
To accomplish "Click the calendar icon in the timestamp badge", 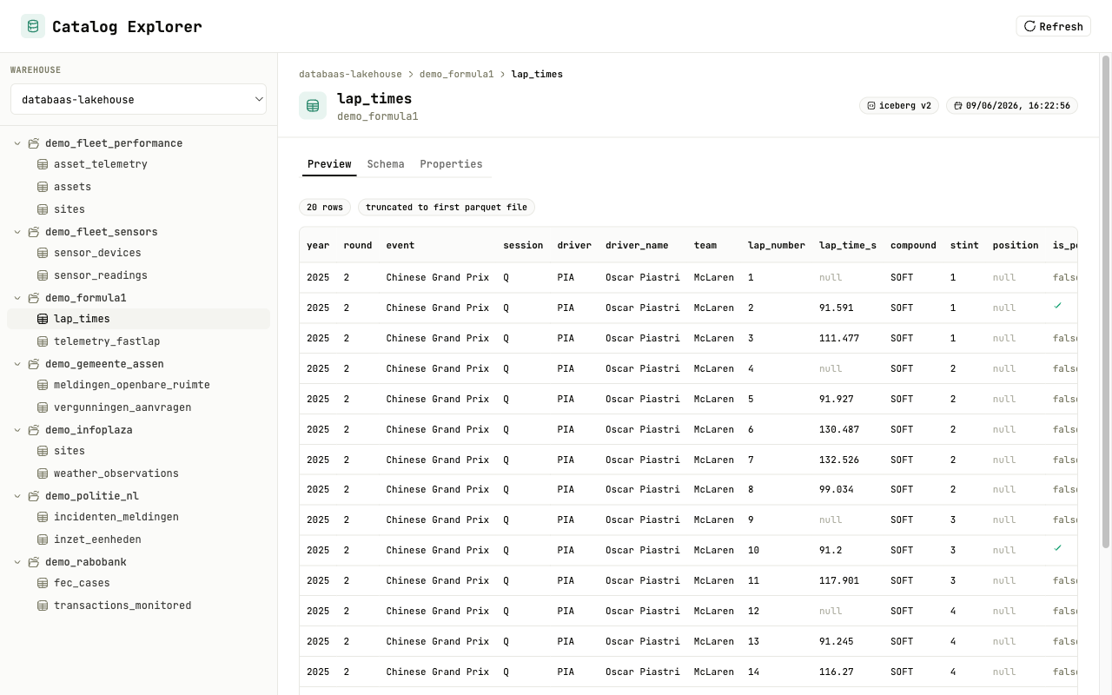I will (958, 106).
